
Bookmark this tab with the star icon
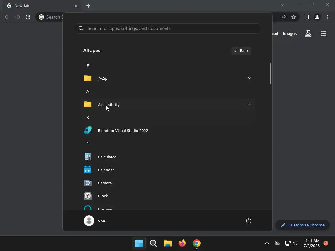[x=294, y=17]
